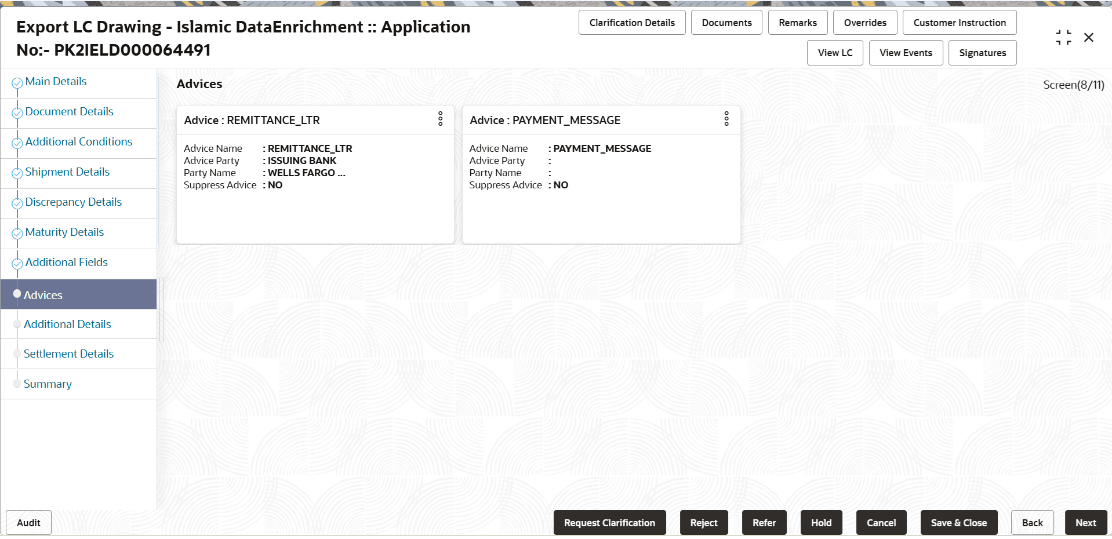The image size is (1112, 539).
Task: Open Settlement Details section
Action: pos(68,354)
